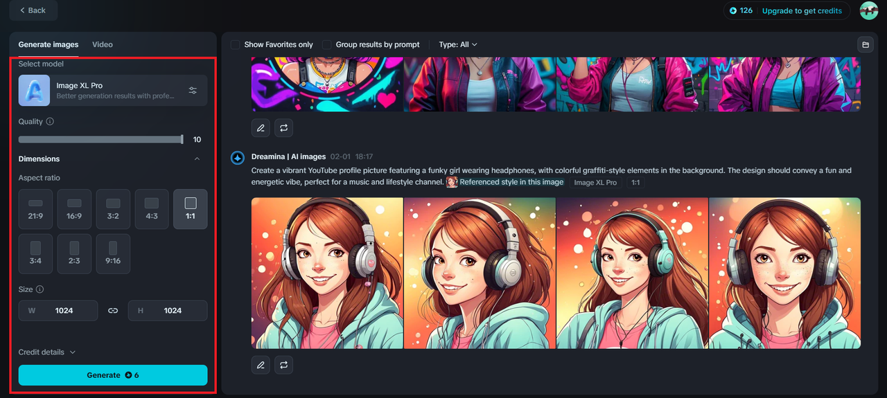Expand Credit details
The width and height of the screenshot is (887, 398).
point(47,352)
